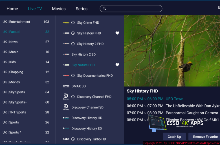The height and width of the screenshot is (145, 220).
Task: Click the Paranormal Caught on Camera entry
Action: [172, 113]
